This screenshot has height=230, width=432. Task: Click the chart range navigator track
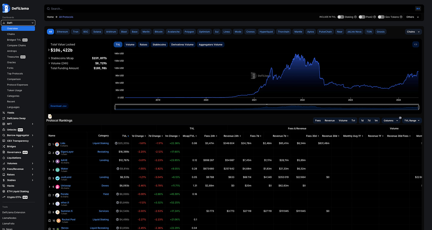[267, 108]
